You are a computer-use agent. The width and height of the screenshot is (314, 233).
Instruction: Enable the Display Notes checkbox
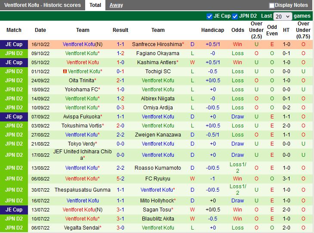(271, 6)
